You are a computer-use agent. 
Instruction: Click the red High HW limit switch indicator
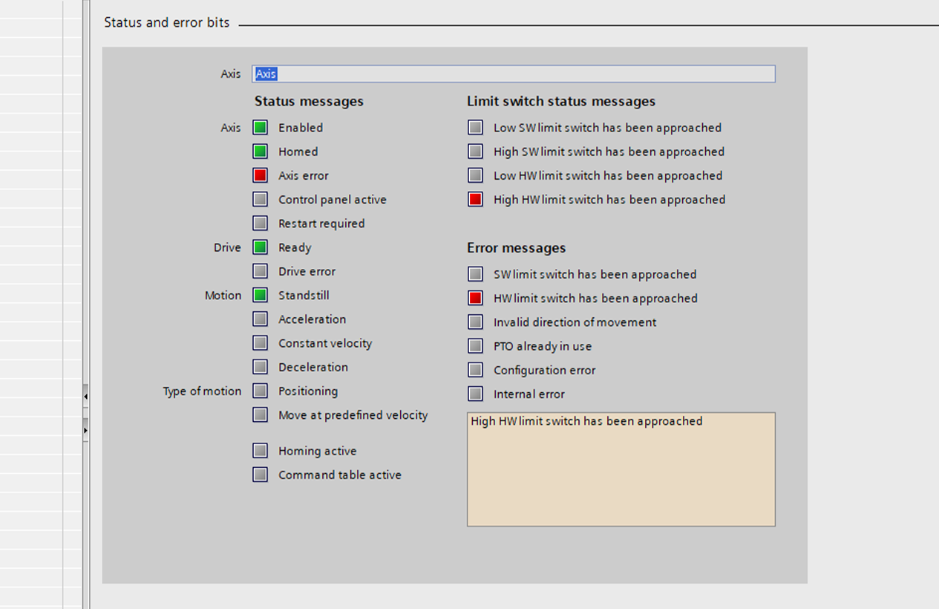[475, 199]
